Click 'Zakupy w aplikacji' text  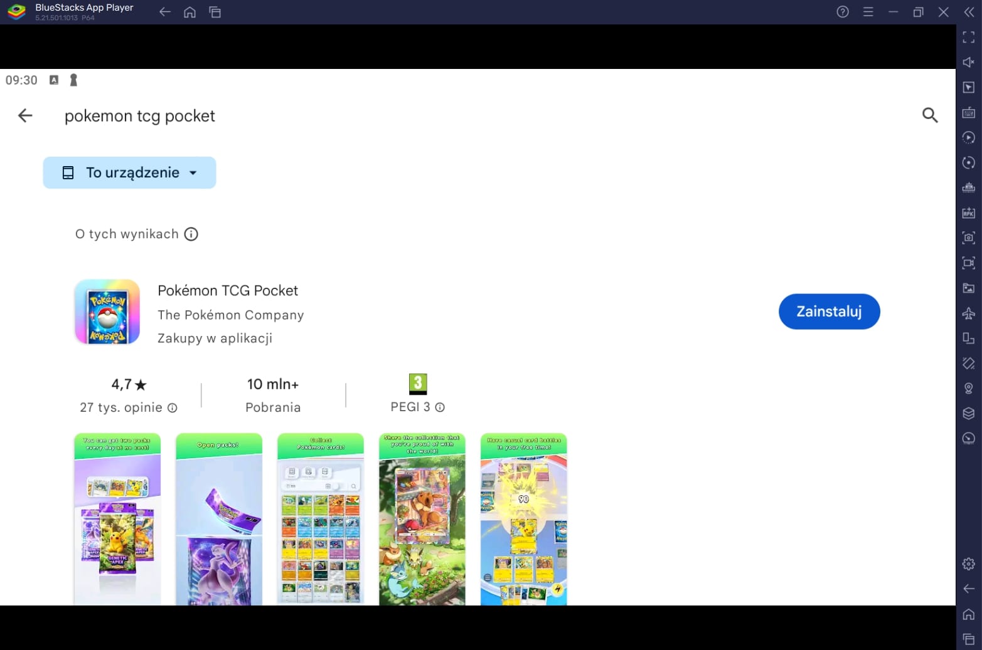pos(215,338)
